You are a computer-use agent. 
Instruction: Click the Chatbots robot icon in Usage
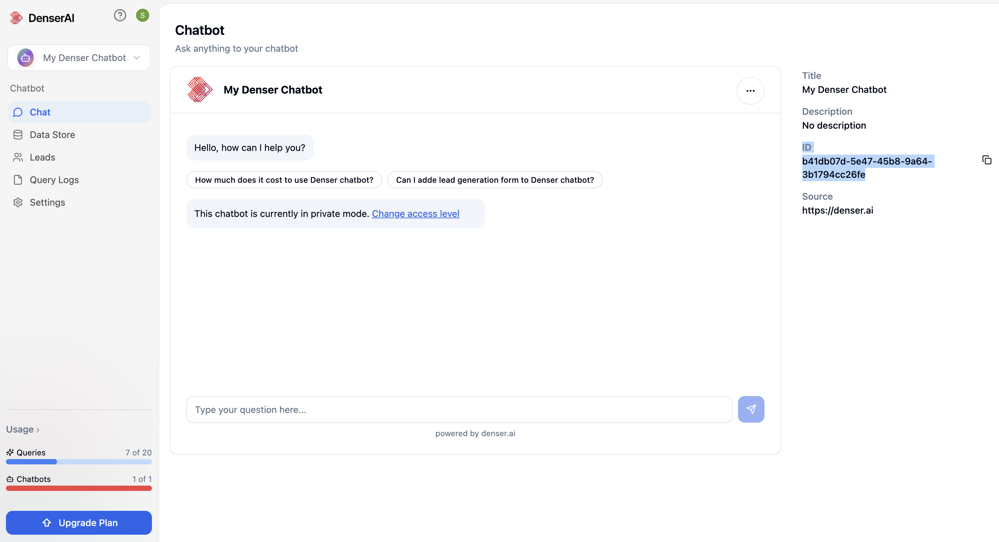point(10,479)
